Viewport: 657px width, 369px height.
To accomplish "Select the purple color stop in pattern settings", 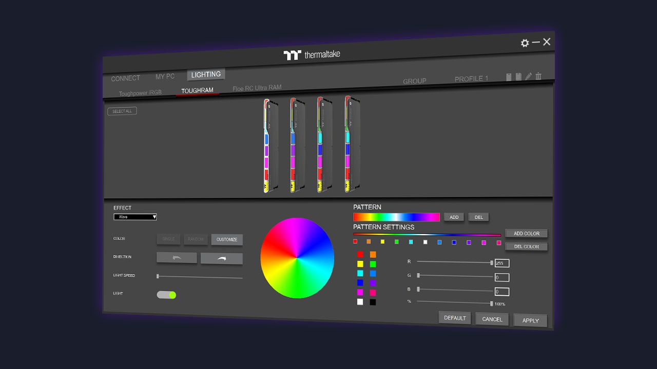I will 469,242.
